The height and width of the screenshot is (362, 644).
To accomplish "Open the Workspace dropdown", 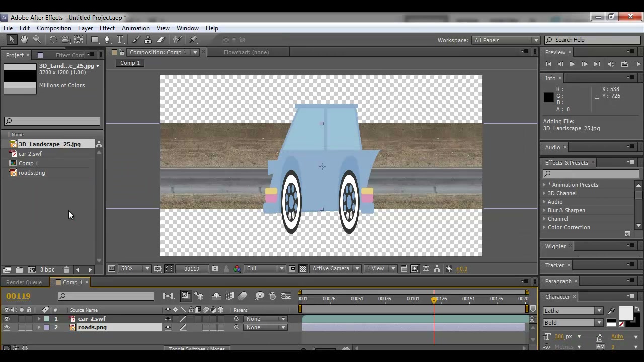I will pos(506,40).
